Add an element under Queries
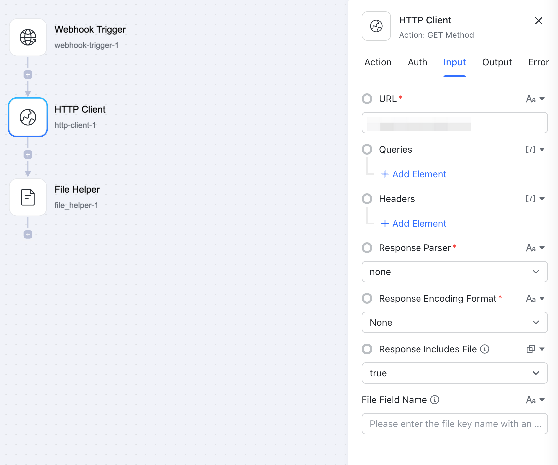The image size is (558, 465). coord(413,174)
